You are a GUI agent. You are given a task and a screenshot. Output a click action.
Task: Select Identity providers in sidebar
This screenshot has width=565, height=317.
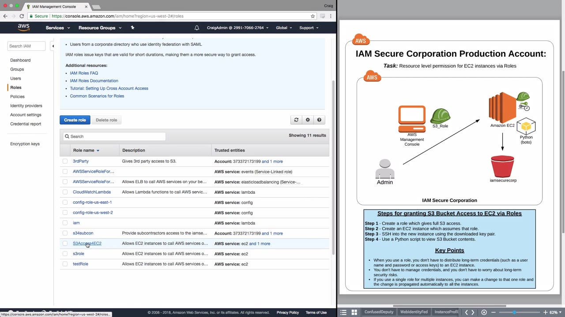[x=26, y=106]
